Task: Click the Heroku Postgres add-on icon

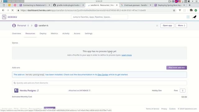Action: pyautogui.click(x=16, y=91)
